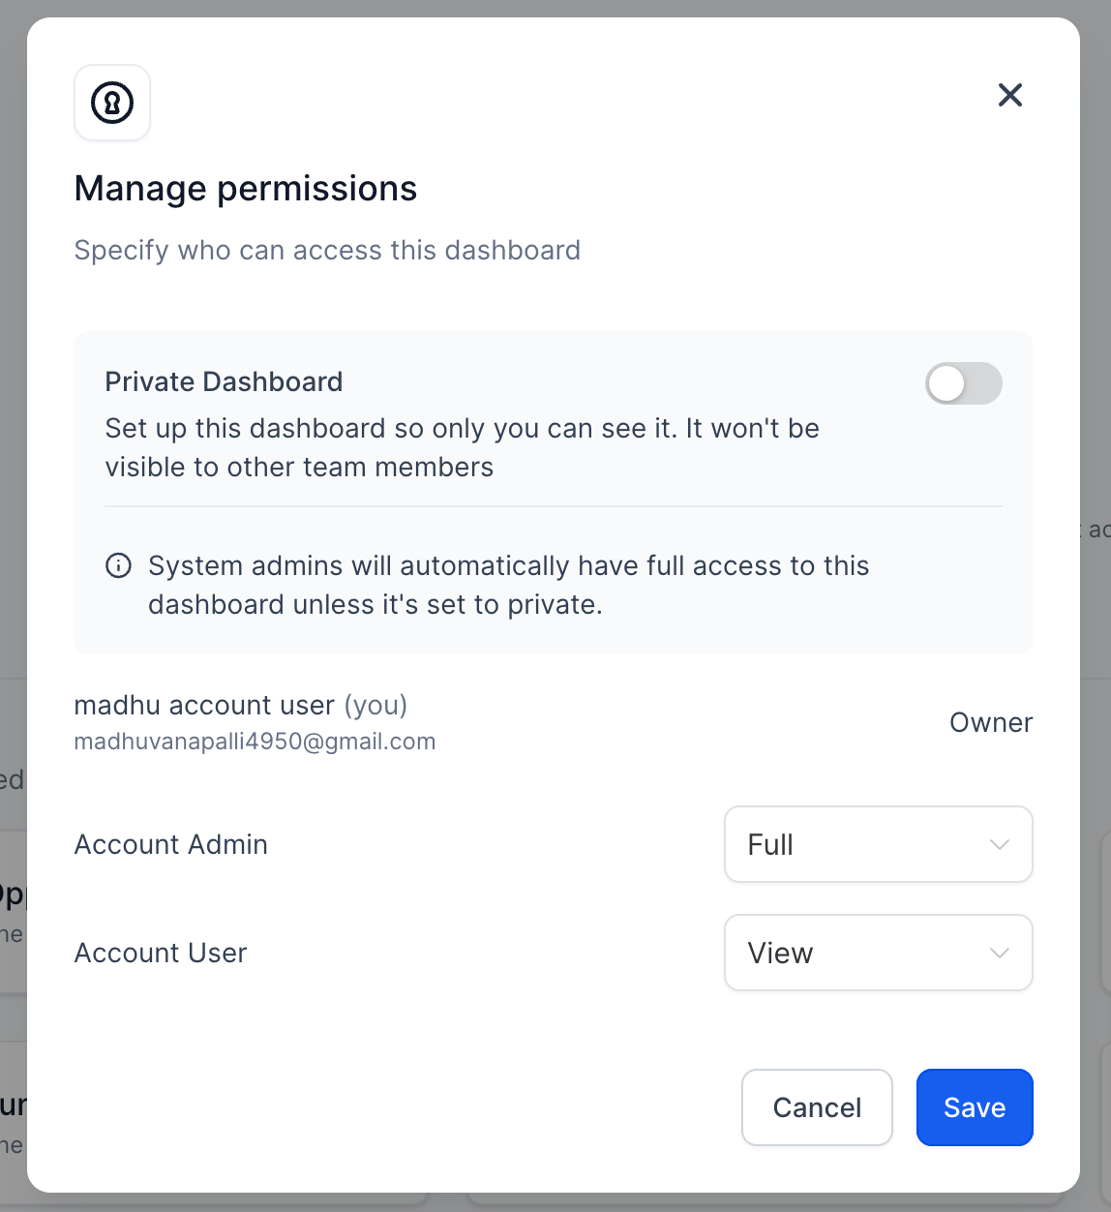Click the Cancel button
The image size is (1111, 1212).
pos(817,1107)
